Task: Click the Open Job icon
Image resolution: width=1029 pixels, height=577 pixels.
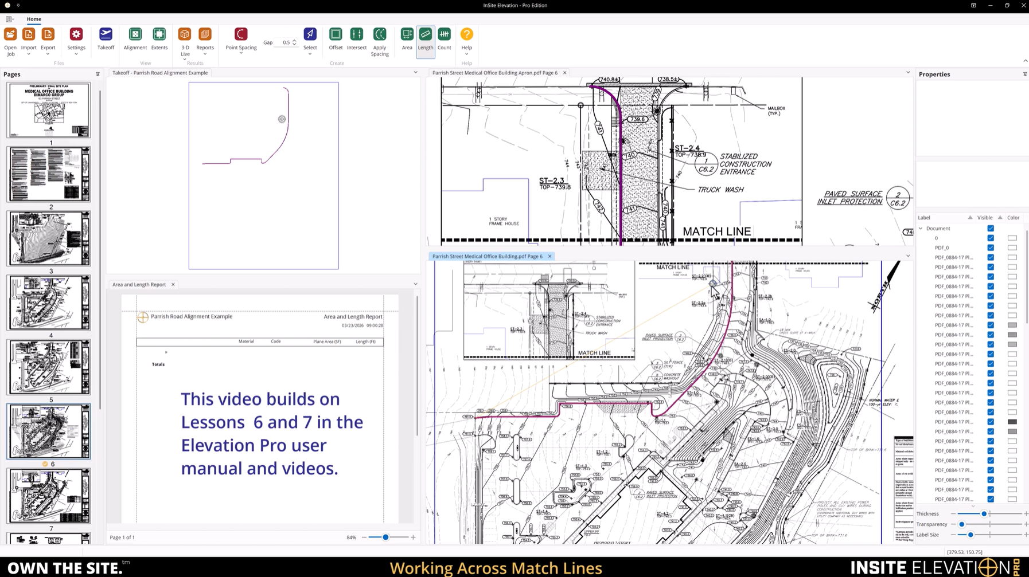Action: click(x=10, y=34)
